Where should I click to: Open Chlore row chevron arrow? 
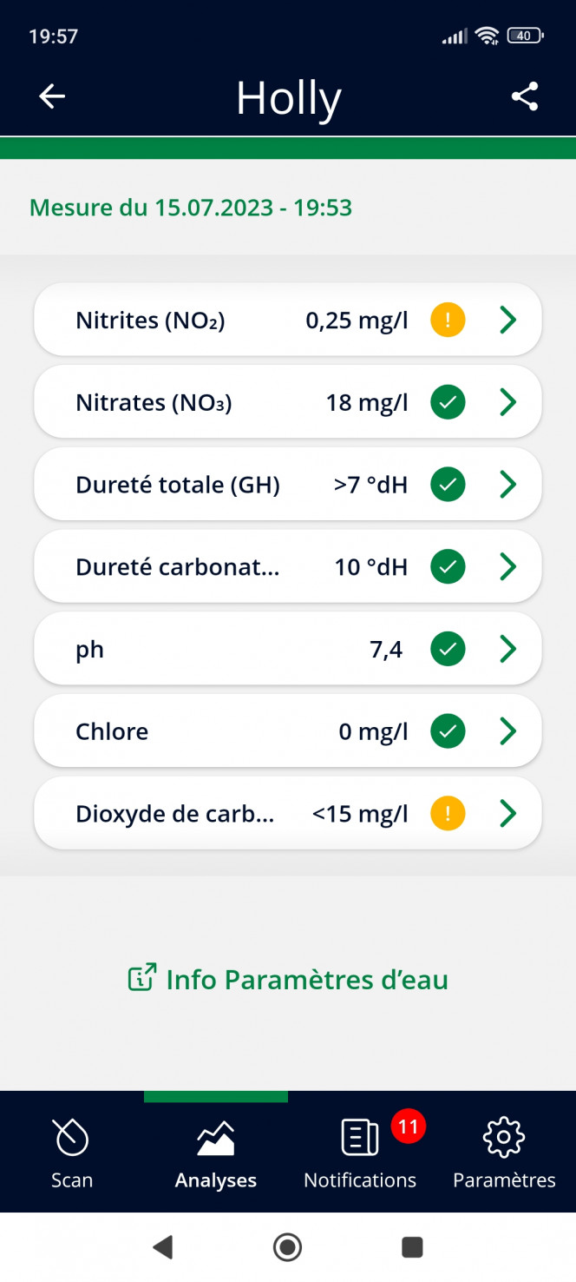[x=508, y=731]
